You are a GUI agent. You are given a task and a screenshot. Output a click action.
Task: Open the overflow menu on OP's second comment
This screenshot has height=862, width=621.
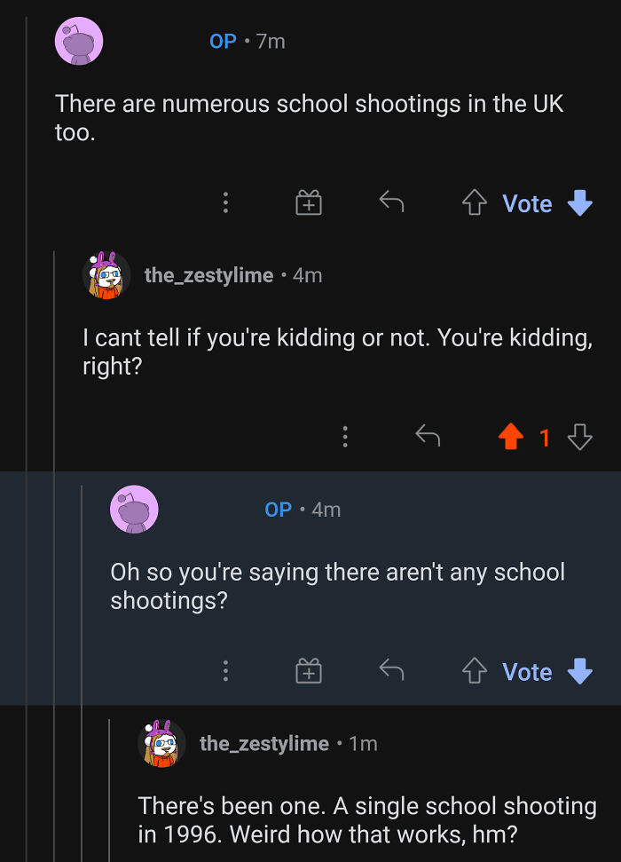point(225,671)
